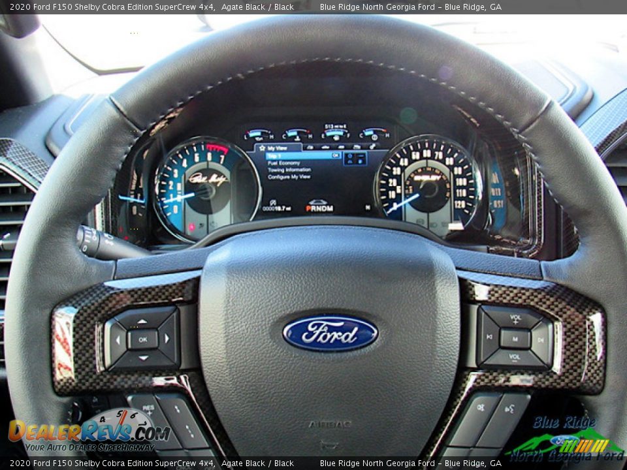Viewport: 627px width, 470px height.
Task: Click the PRNDM gear indicator
Action: (319, 209)
